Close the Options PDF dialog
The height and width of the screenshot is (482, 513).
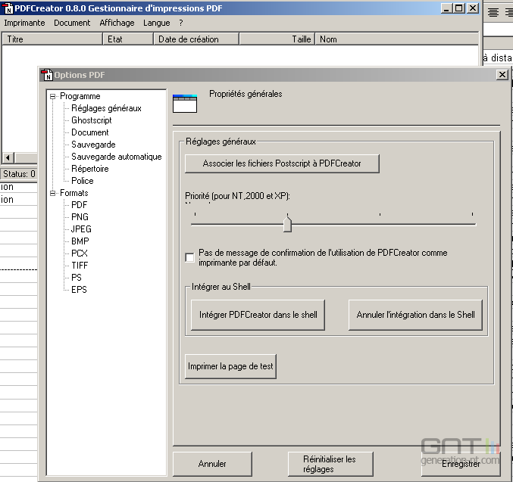point(502,75)
